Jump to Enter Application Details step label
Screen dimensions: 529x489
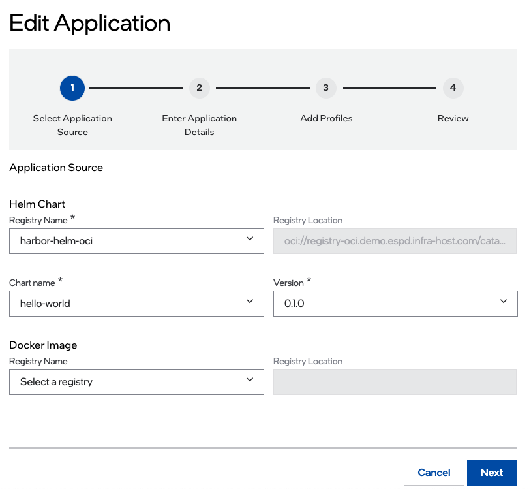coord(199,125)
